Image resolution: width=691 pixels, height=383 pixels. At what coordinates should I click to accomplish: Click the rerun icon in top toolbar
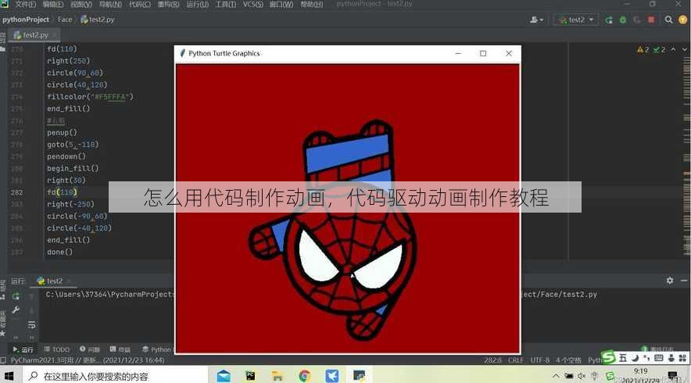[x=609, y=20]
